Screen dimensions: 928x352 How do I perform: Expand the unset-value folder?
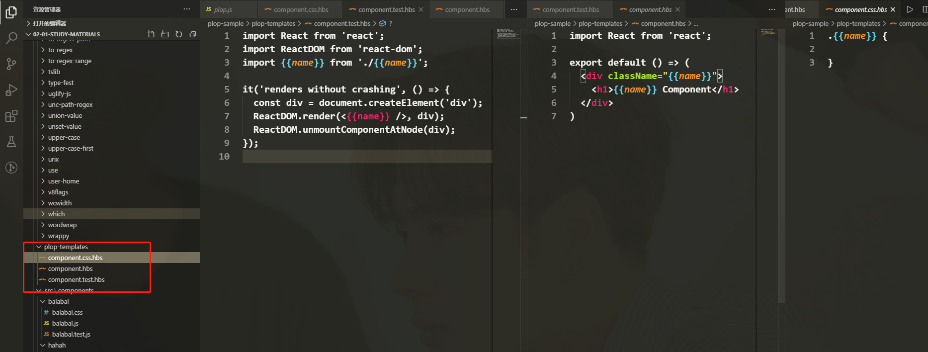click(x=111, y=126)
